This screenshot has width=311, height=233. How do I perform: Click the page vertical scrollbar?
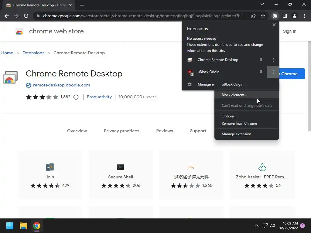pyautogui.click(x=309, y=86)
